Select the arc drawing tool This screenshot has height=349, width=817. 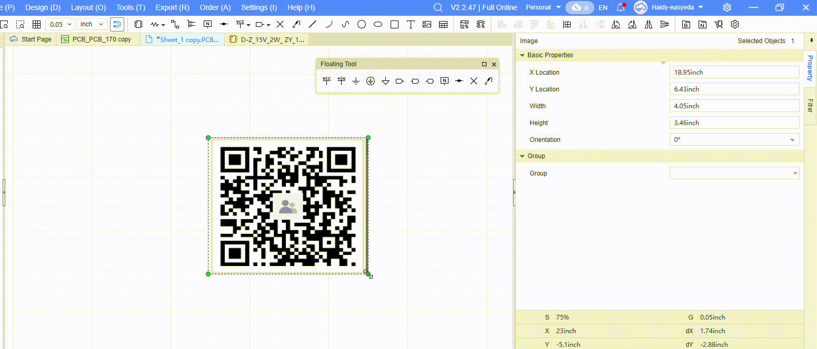(329, 24)
